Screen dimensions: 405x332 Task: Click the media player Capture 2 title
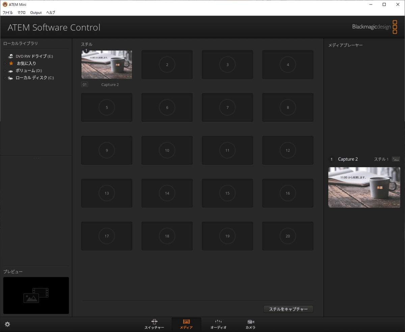(x=348, y=159)
